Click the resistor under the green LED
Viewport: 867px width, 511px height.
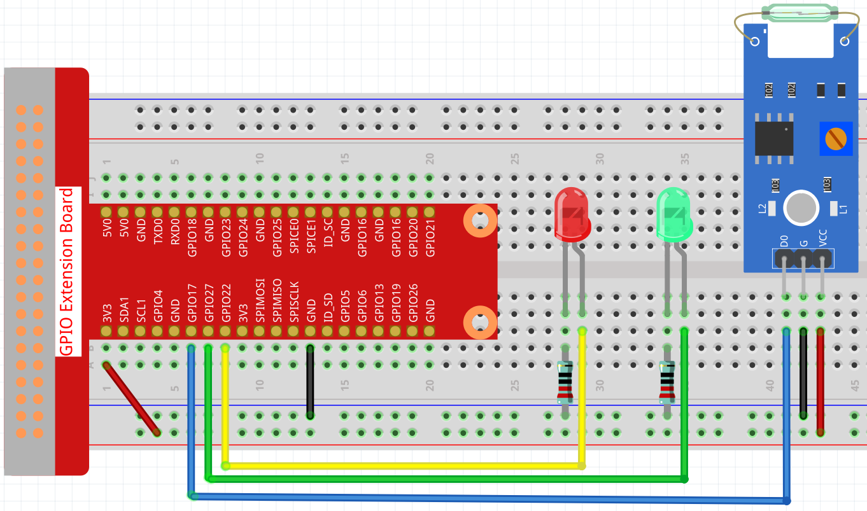point(667,382)
